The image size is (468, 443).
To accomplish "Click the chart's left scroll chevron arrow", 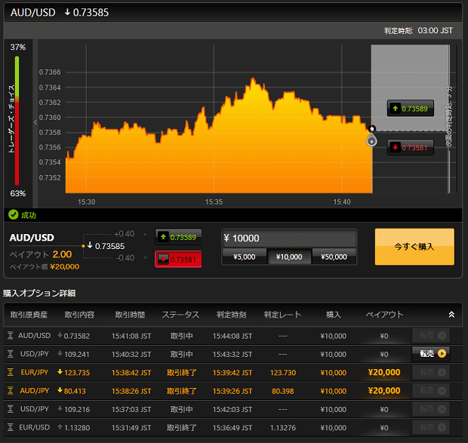I will point(35,122).
